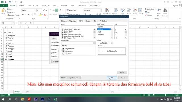Click the Wrap Text icon

[x=68, y=10]
